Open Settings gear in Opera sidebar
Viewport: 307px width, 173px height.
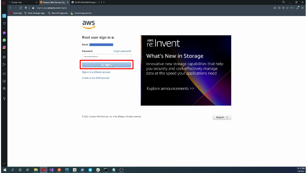pyautogui.click(x=4, y=88)
